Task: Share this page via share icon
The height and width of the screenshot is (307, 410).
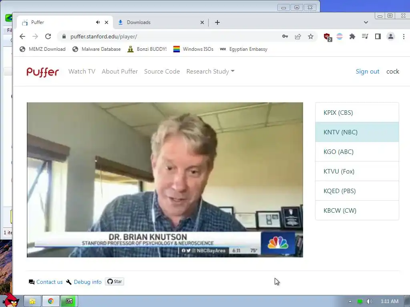Action: coord(298,36)
